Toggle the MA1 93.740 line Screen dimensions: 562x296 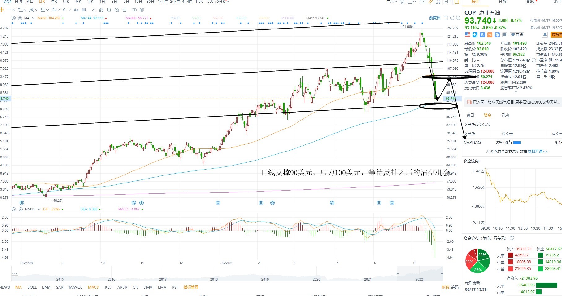pyautogui.click(x=317, y=18)
